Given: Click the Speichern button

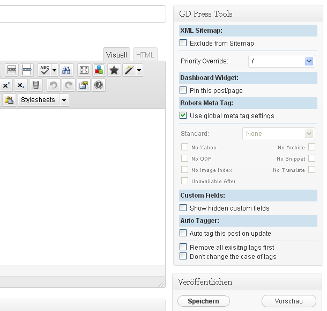Looking at the screenshot, I should point(204,301).
